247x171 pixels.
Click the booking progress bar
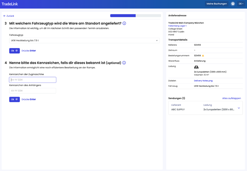pos(135,16)
